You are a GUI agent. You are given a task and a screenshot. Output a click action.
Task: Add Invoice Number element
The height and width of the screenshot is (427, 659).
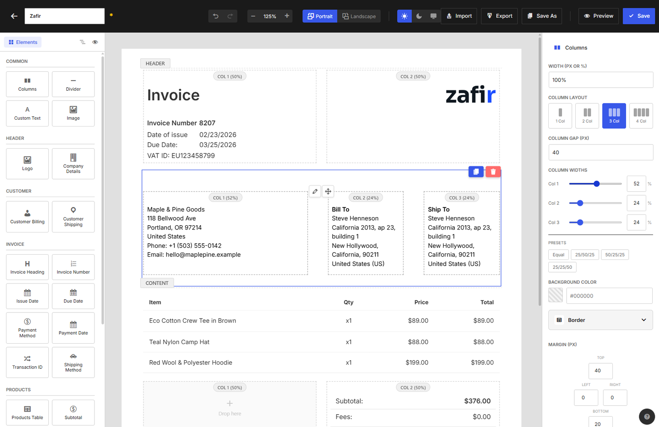(73, 267)
